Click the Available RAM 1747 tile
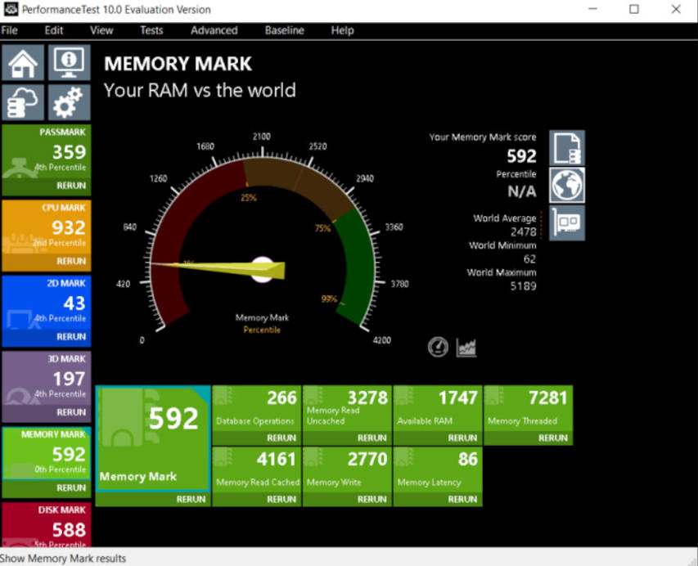Image resolution: width=698 pixels, height=566 pixels. click(438, 408)
